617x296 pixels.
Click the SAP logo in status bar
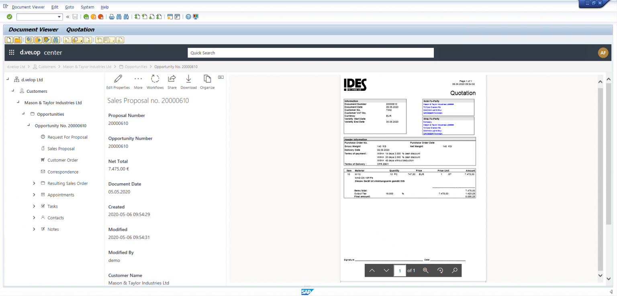point(307,292)
